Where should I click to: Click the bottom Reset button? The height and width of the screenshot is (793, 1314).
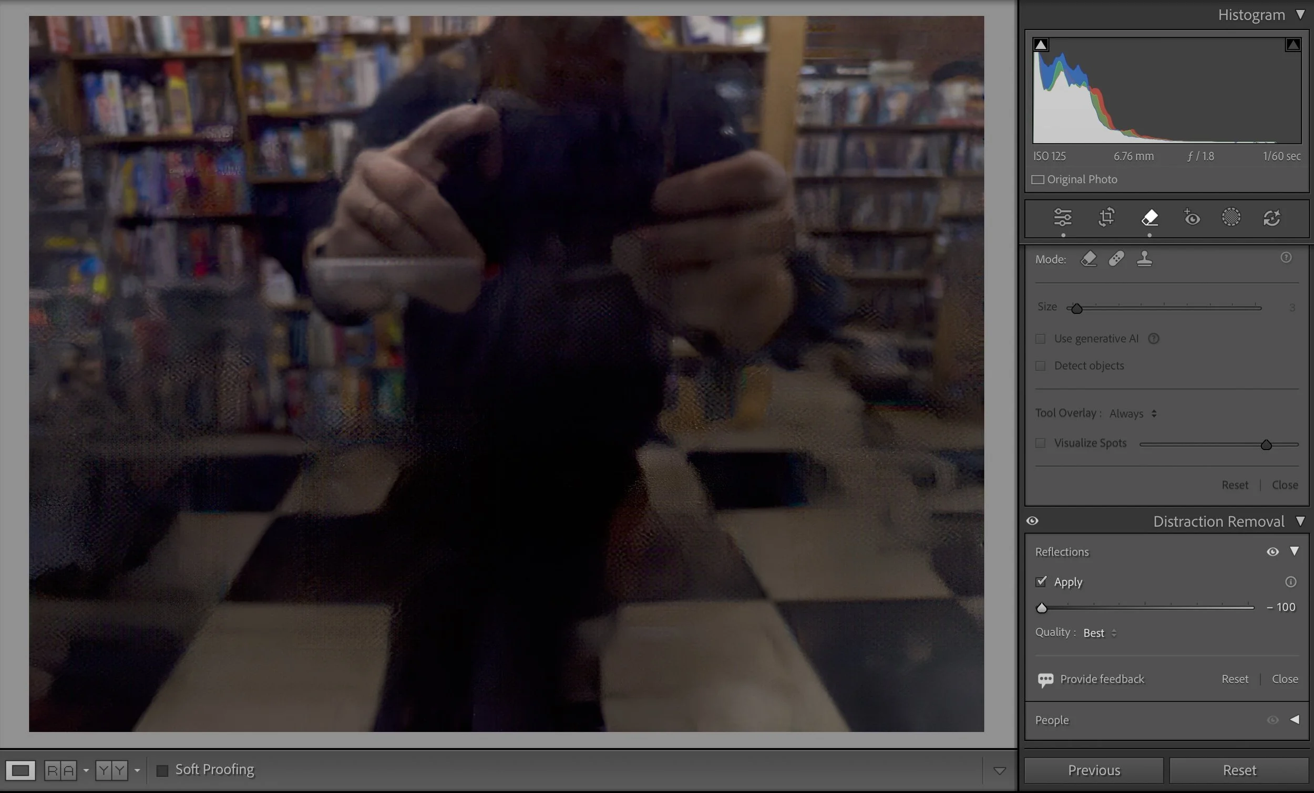pyautogui.click(x=1239, y=770)
